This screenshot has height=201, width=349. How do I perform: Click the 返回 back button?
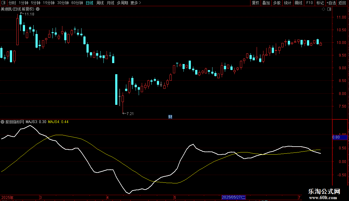tap(342, 3)
